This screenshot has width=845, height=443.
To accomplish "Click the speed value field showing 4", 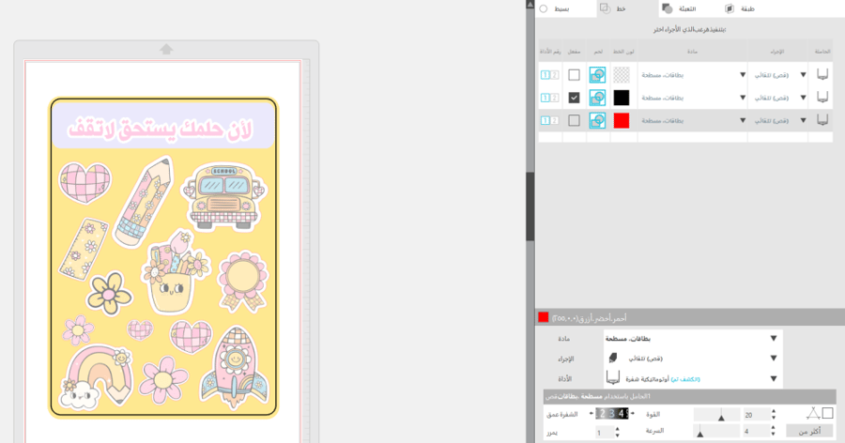I will (756, 431).
